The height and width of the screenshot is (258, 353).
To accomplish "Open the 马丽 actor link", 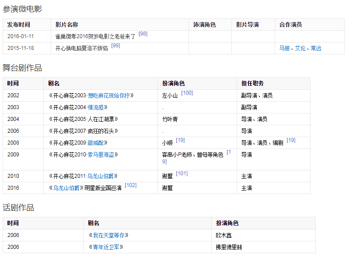I will 284,48.
